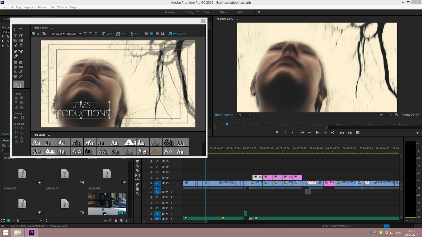Open the Fit zoom level dropdown
422x237 pixels.
244,115
